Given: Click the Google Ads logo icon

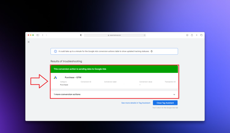Looking at the screenshot, I should pos(55,77).
